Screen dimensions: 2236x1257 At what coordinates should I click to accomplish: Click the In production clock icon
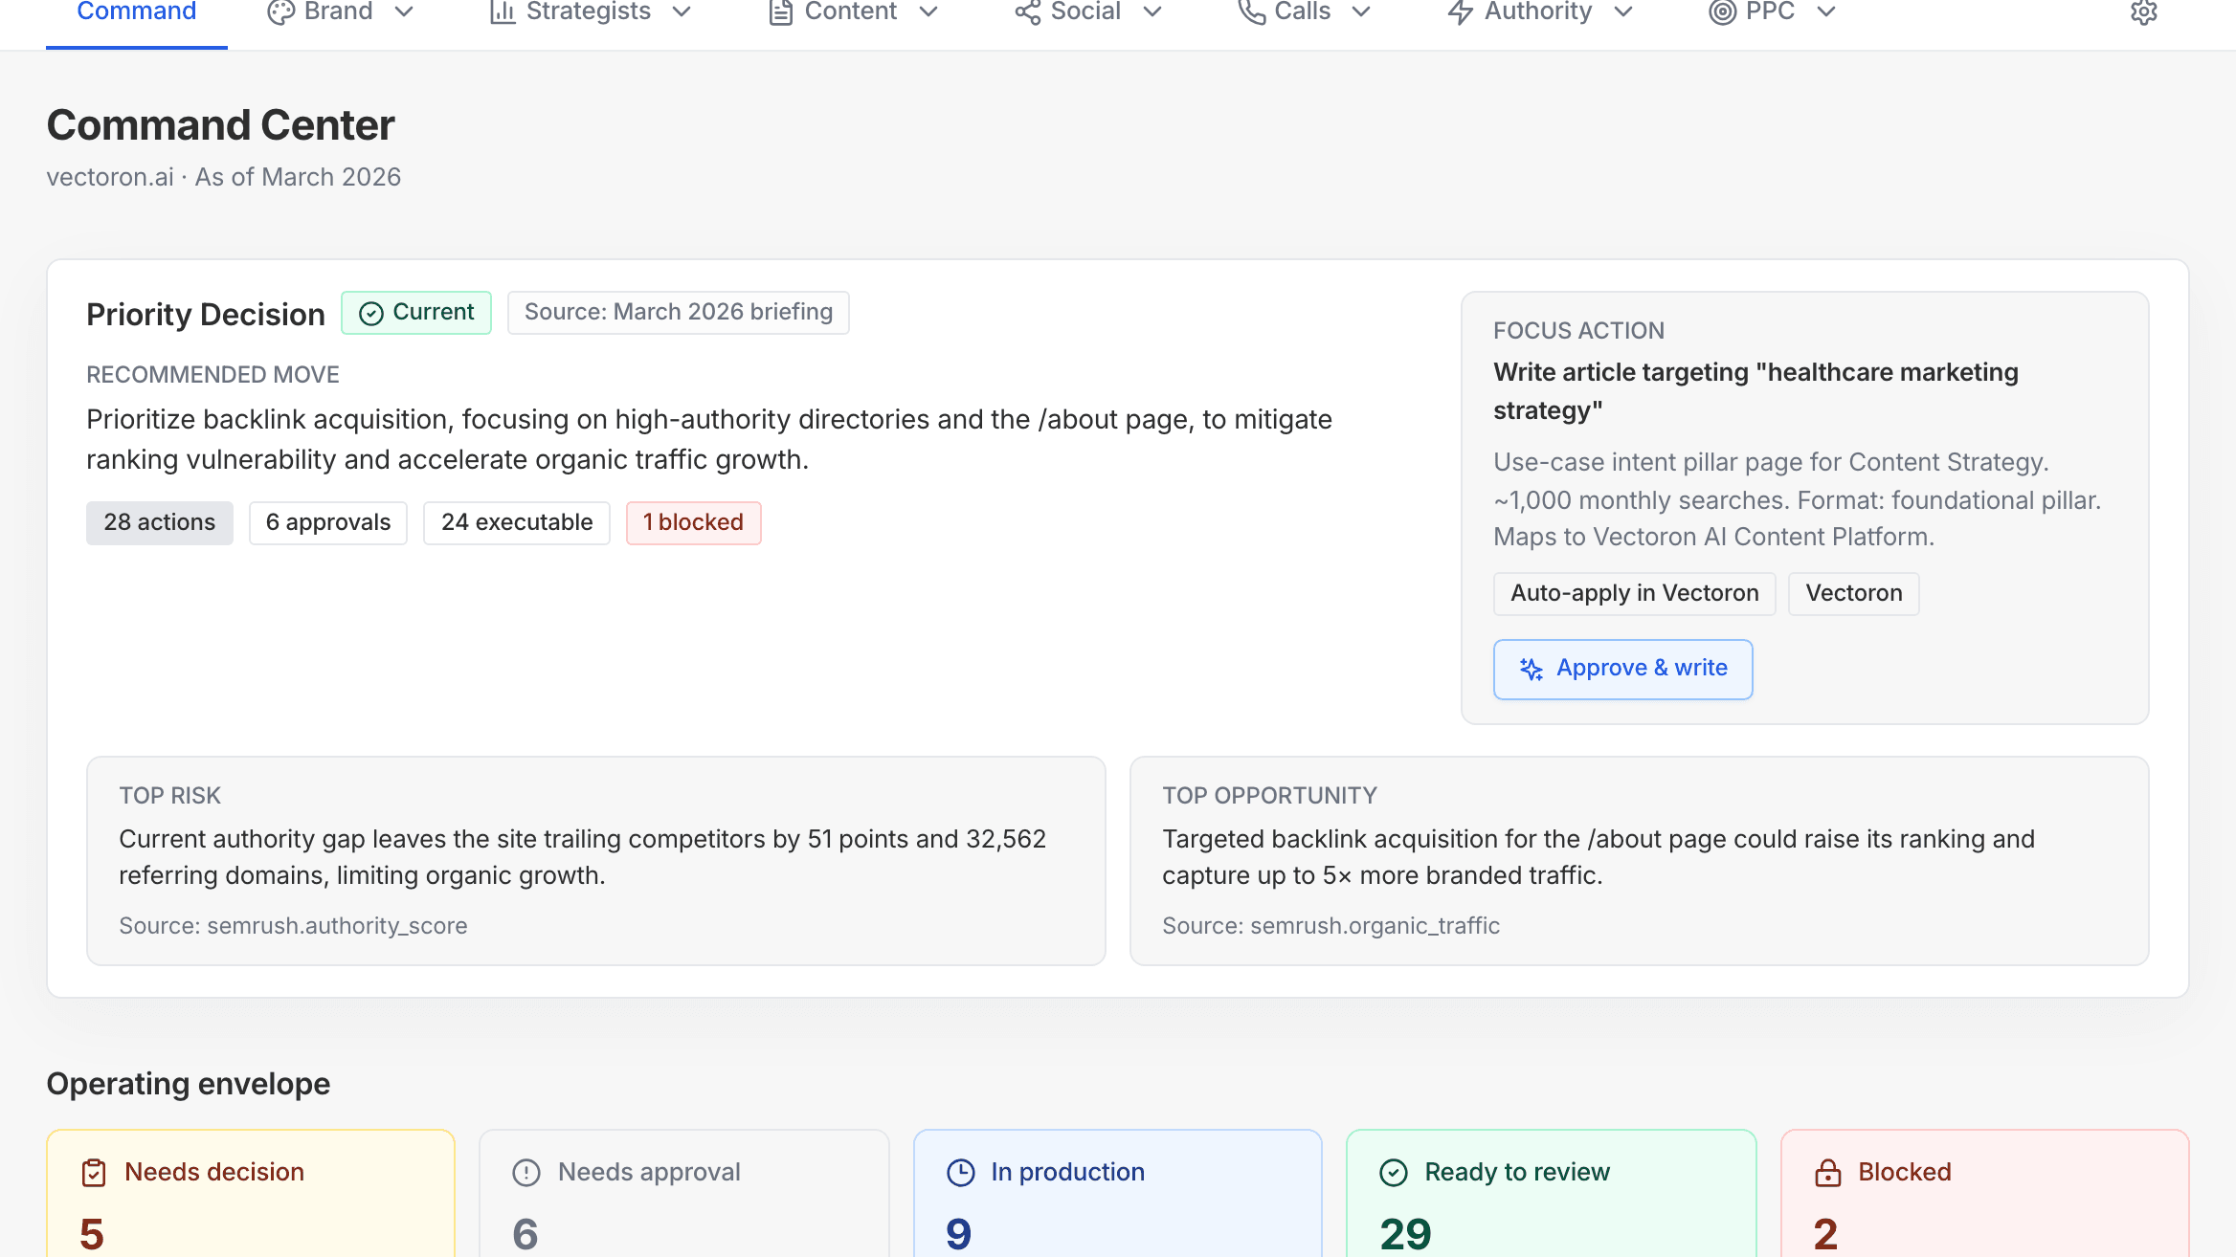960,1171
